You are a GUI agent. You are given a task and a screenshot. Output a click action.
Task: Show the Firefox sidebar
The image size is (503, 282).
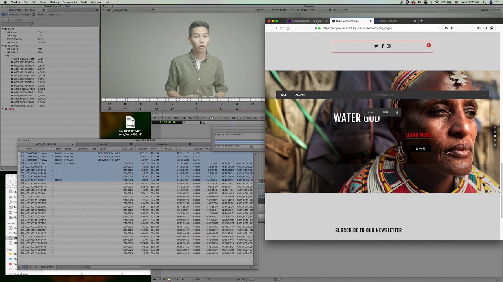coord(485,28)
